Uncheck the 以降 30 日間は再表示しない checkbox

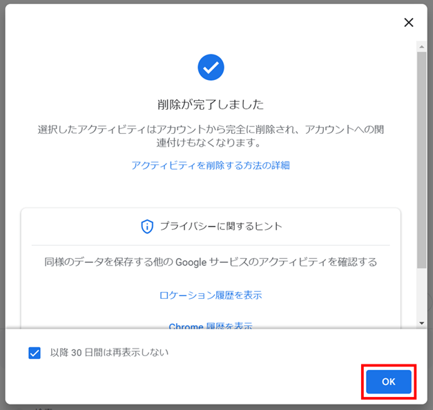[x=35, y=353]
